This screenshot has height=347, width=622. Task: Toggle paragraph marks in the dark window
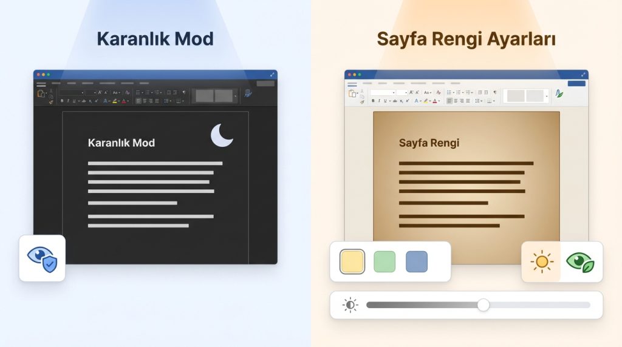tap(183, 92)
